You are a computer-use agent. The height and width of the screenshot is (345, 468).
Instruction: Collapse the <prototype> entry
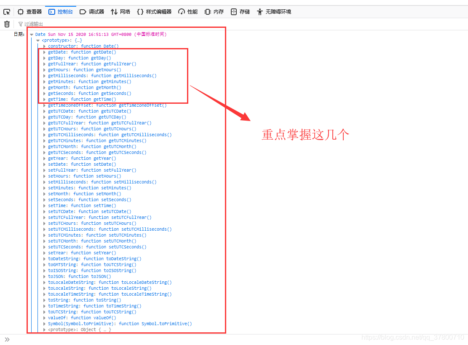tap(38, 40)
